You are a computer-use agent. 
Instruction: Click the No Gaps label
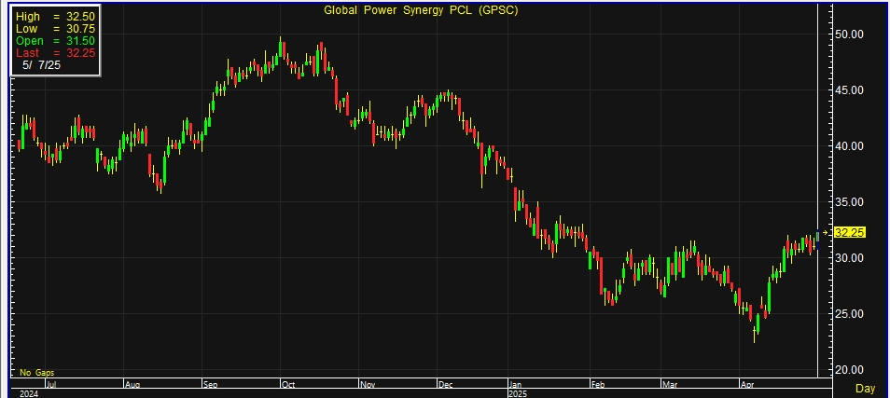(37, 373)
